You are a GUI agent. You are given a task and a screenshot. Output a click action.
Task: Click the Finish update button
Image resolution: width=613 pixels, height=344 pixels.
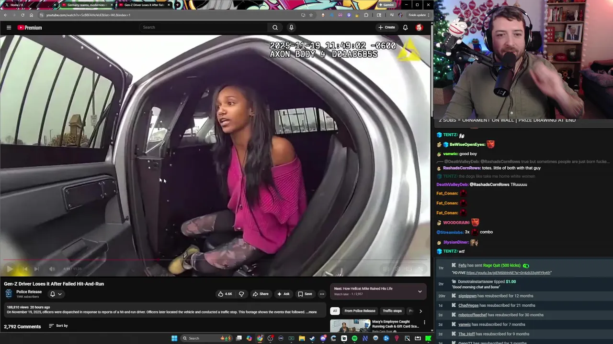pos(418,15)
